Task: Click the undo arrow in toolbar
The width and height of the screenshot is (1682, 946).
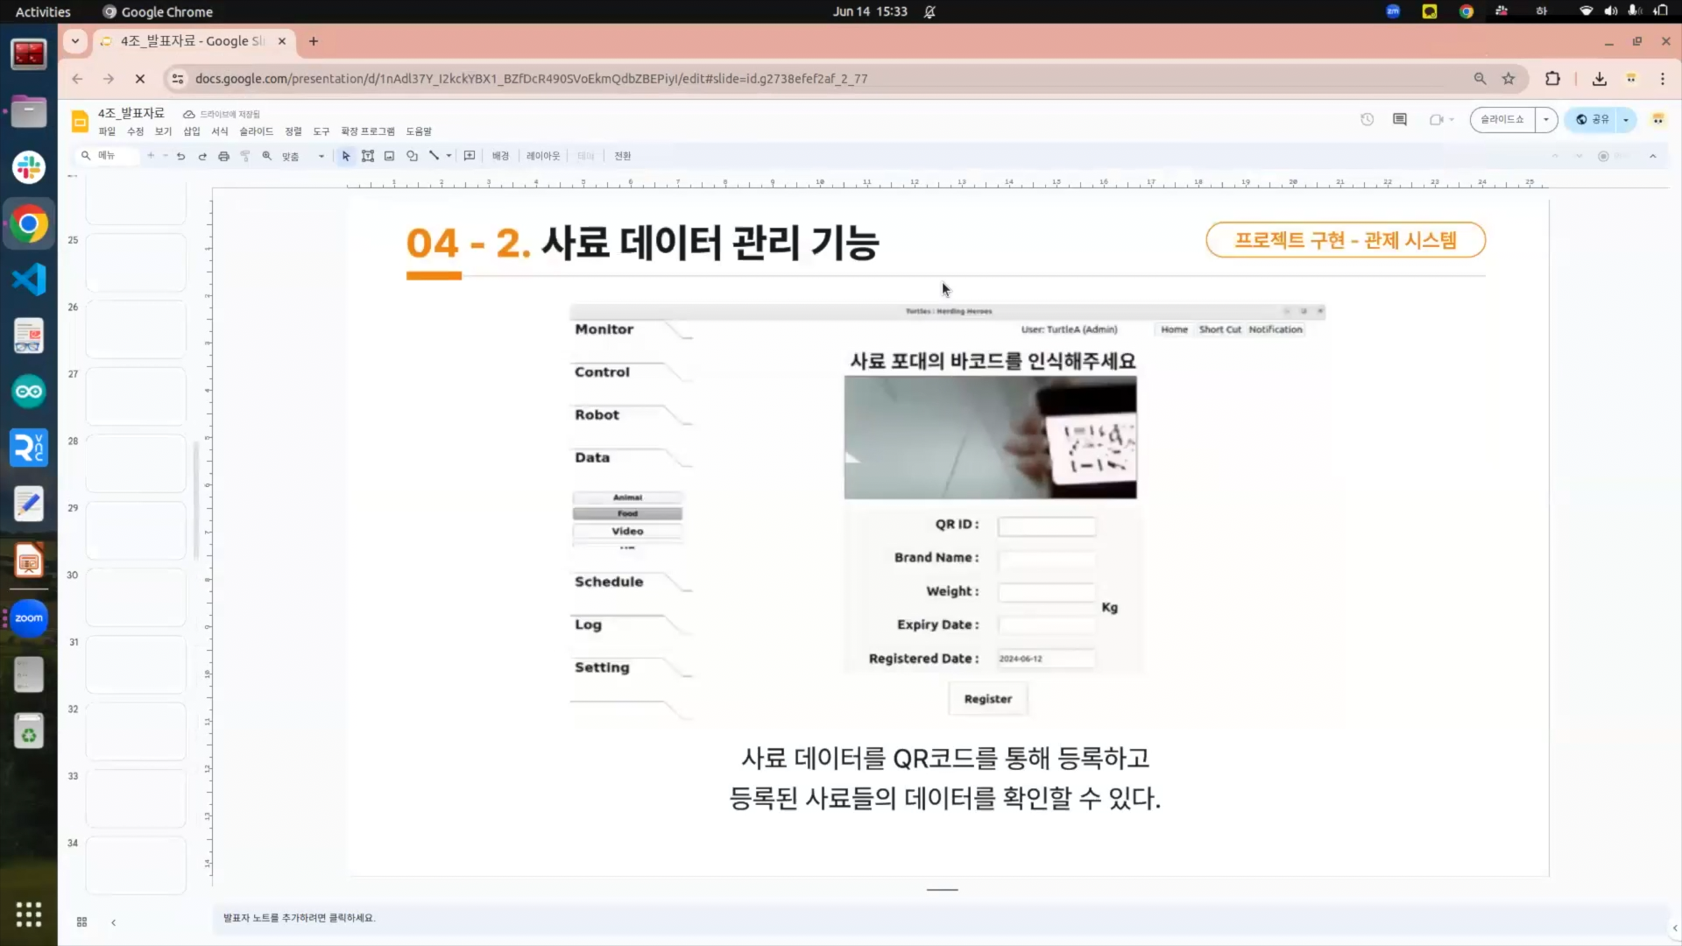Action: (181, 156)
